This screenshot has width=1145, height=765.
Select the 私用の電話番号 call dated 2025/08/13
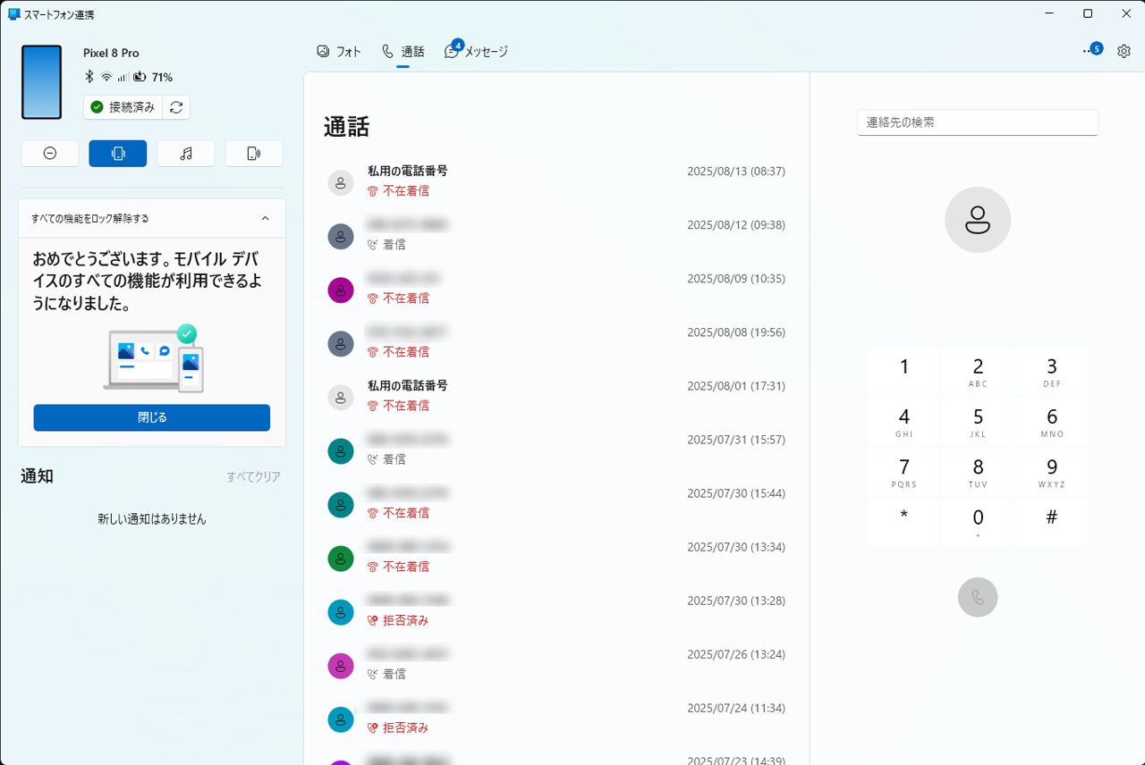coord(556,181)
